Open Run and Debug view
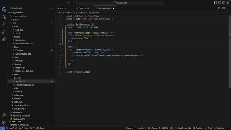The height and width of the screenshot is (130, 231). click(4, 31)
